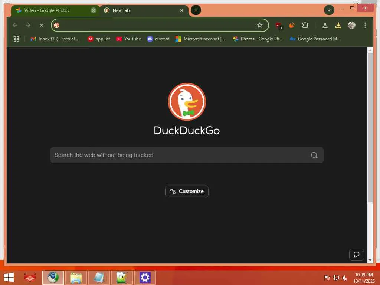Viewport: 380px width, 285px height.
Task: Click the page vertical scrollbar thumb
Action: point(370,127)
